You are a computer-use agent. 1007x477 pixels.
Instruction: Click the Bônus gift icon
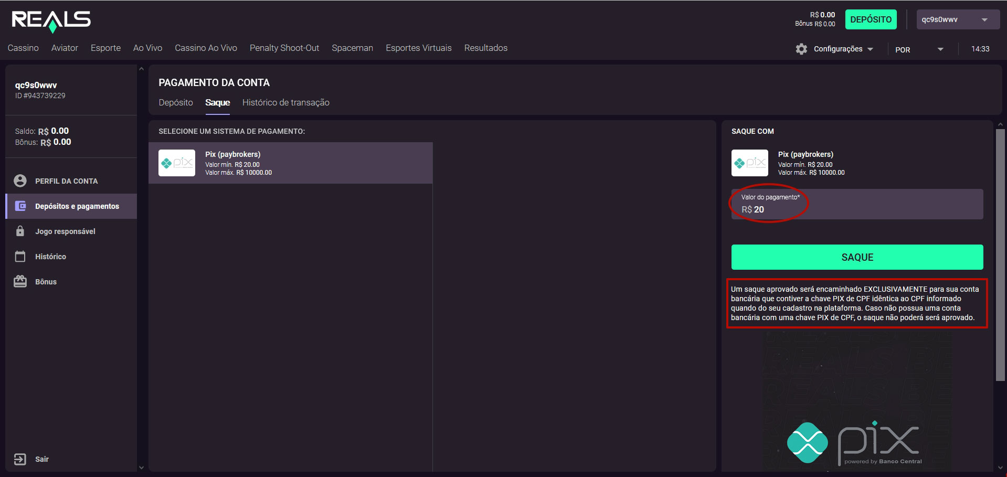tap(20, 281)
